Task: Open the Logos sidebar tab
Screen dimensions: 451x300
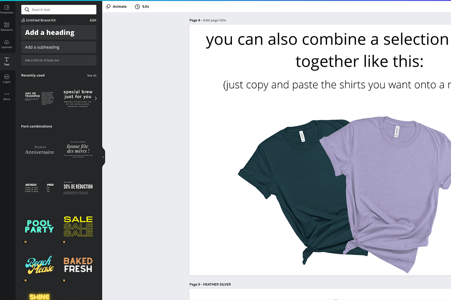Action: coord(7,79)
